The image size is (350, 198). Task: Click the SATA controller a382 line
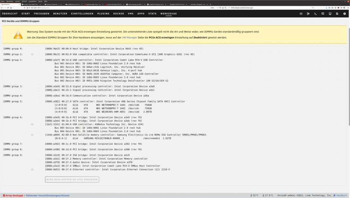coord(115,101)
